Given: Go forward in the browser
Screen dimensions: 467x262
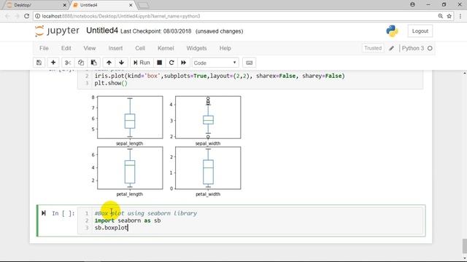Looking at the screenshot, I should coord(17,16).
